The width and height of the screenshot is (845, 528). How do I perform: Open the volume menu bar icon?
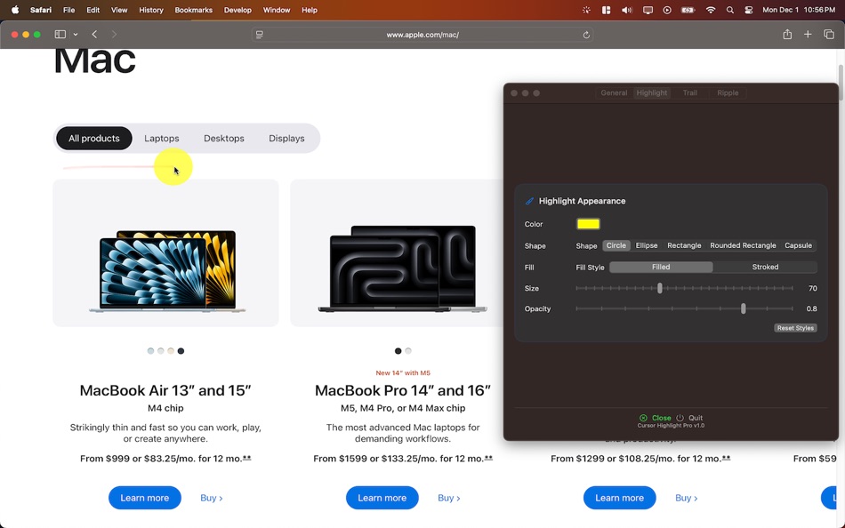coord(626,10)
